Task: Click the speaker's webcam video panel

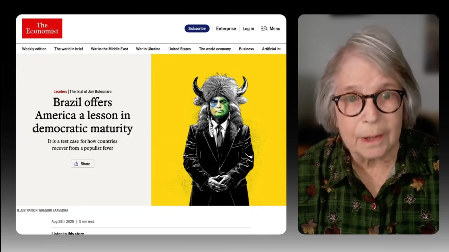Action: coord(368,124)
